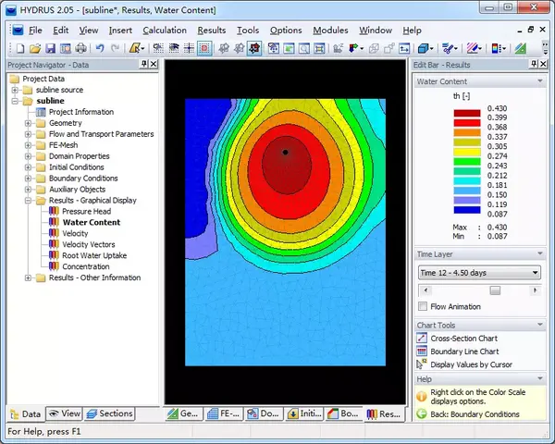Switch to the View tab in navigator
The width and height of the screenshot is (555, 444).
point(65,413)
